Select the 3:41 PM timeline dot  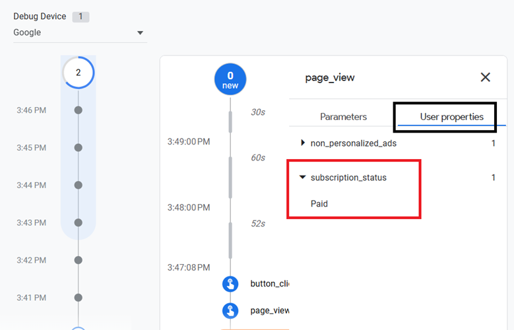click(78, 298)
